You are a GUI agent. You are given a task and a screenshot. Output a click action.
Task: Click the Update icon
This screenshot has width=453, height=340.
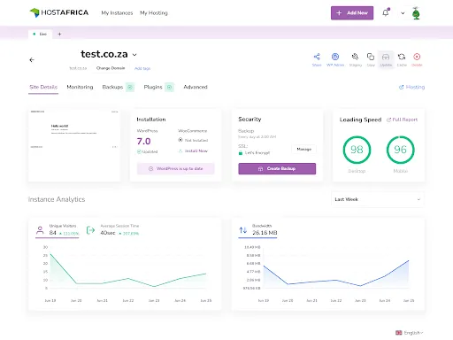386,57
